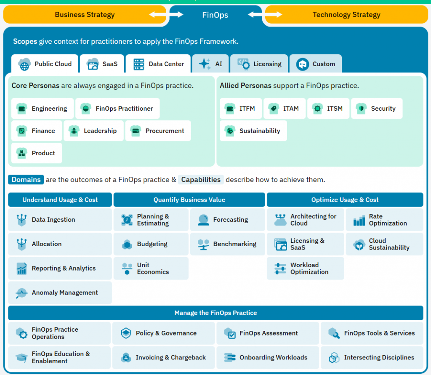Select the FinOps Practitioner persona
This screenshot has height=375, width=431.
(118, 109)
